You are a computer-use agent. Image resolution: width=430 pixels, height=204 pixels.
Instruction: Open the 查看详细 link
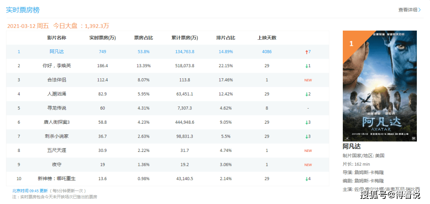pos(408,10)
